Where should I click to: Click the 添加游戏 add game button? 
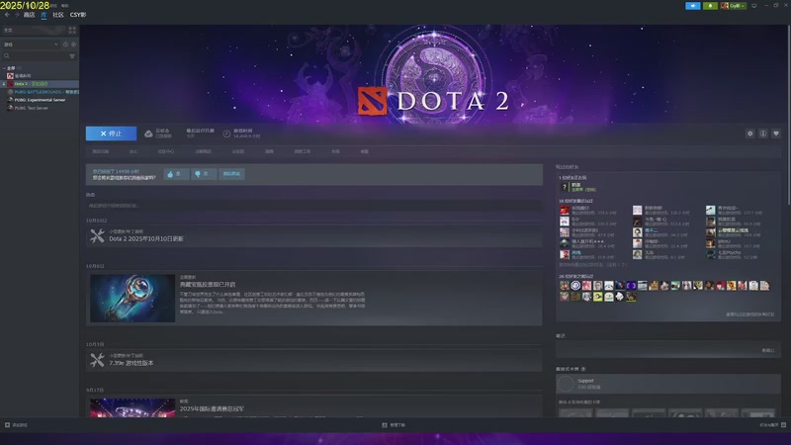(16, 425)
